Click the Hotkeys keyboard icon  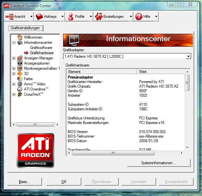pos(39,17)
